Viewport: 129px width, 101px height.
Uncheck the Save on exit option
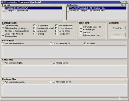pyautogui.click(x=34, y=31)
